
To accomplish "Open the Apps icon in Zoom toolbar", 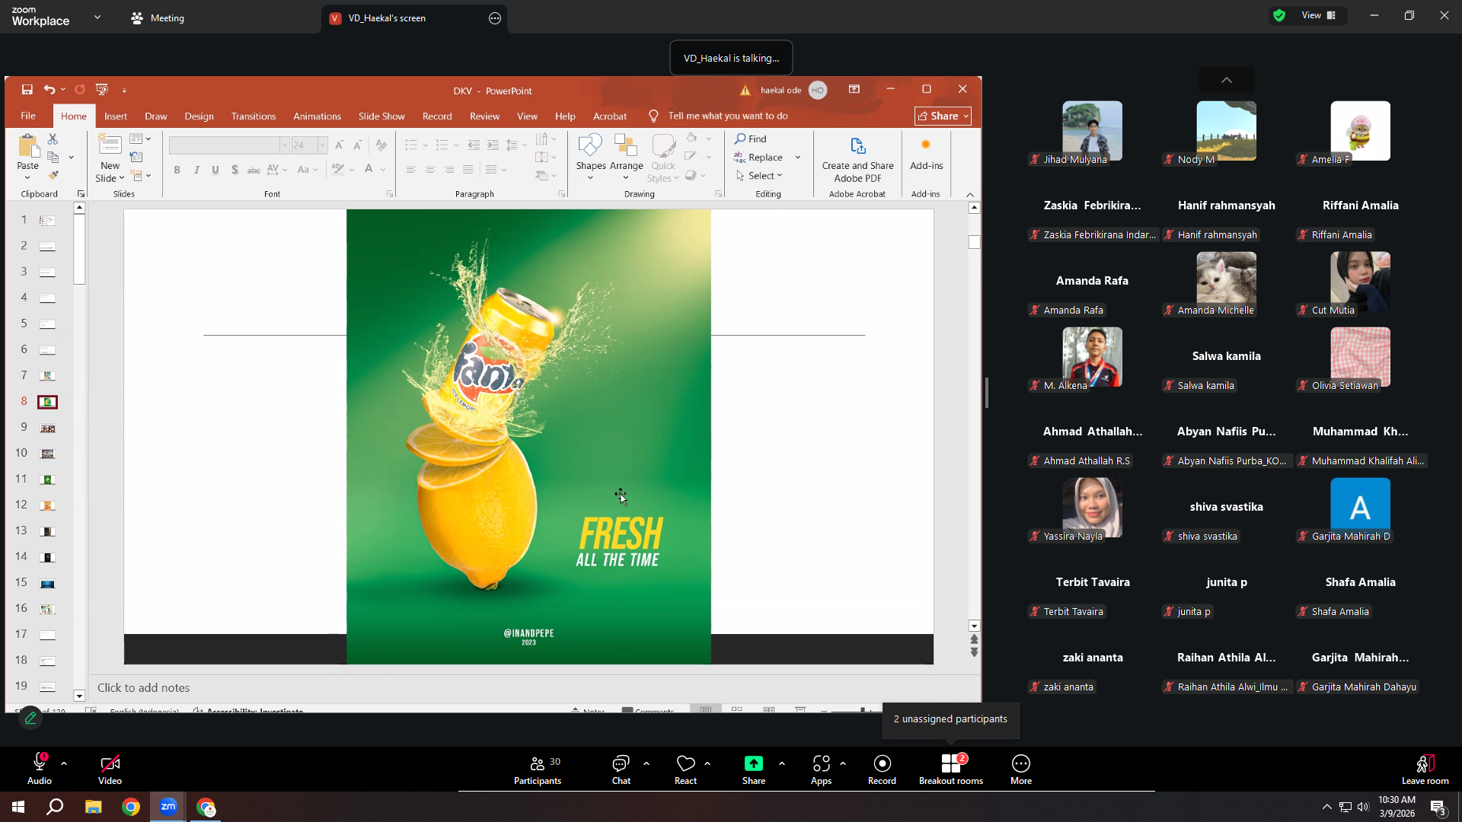I will click(x=821, y=763).
